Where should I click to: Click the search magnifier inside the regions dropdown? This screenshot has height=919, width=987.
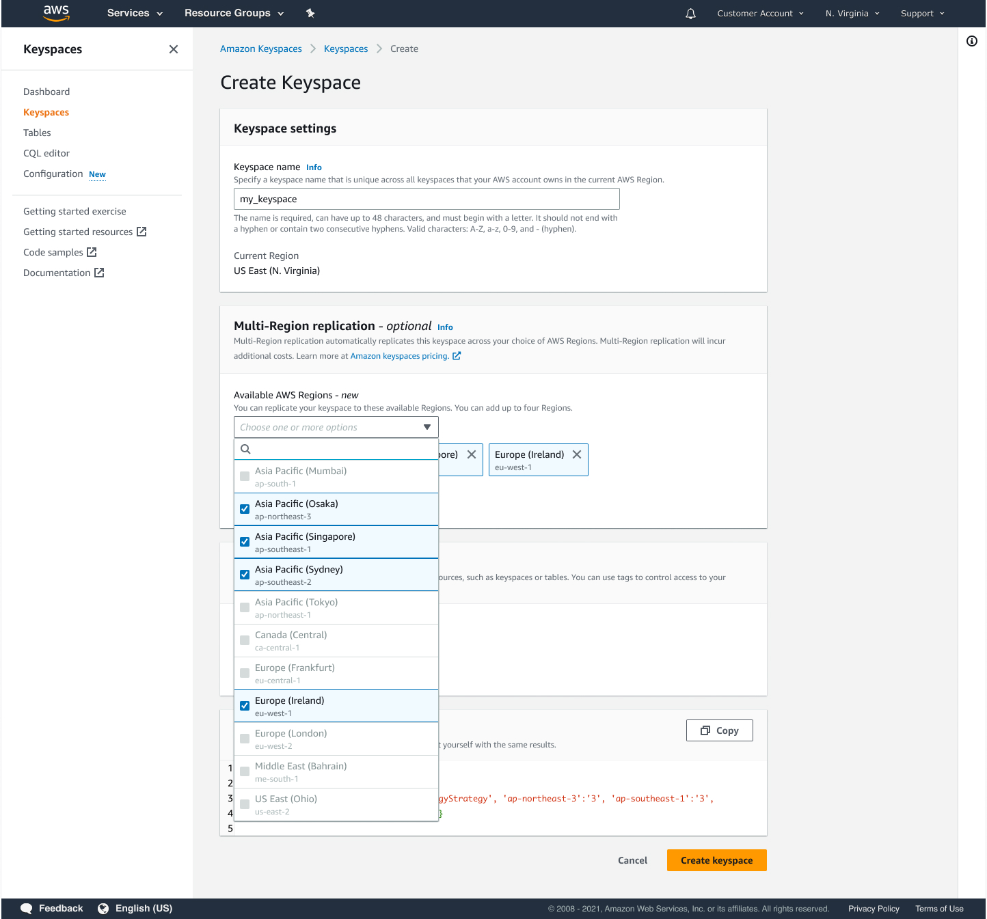click(x=245, y=449)
